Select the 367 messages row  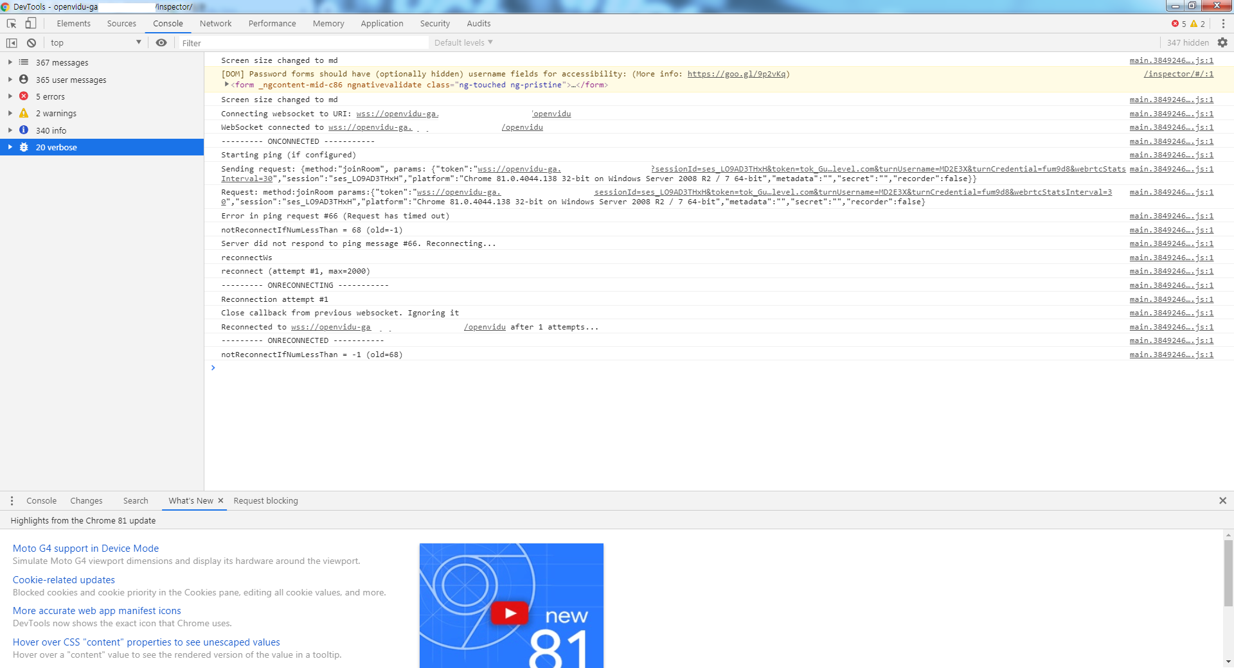pyautogui.click(x=102, y=62)
